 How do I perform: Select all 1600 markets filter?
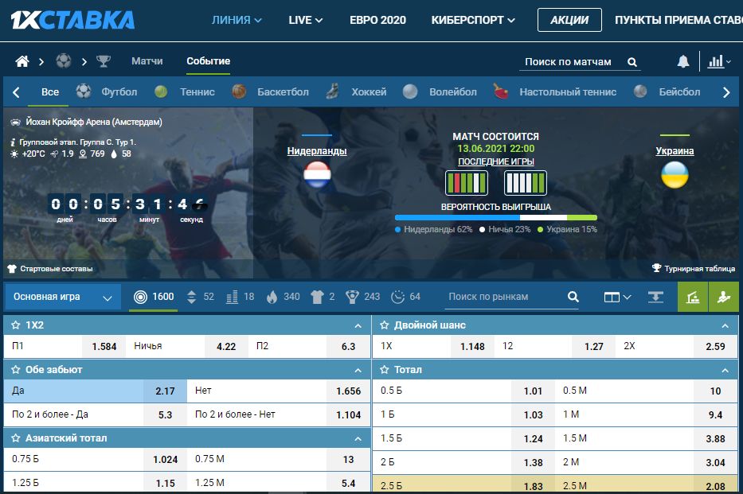click(x=154, y=298)
